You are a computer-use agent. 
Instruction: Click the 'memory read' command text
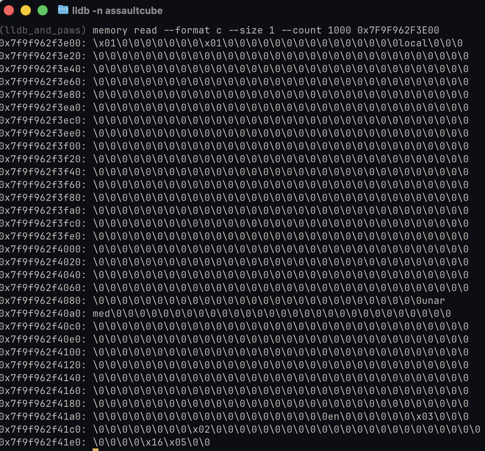[125, 30]
